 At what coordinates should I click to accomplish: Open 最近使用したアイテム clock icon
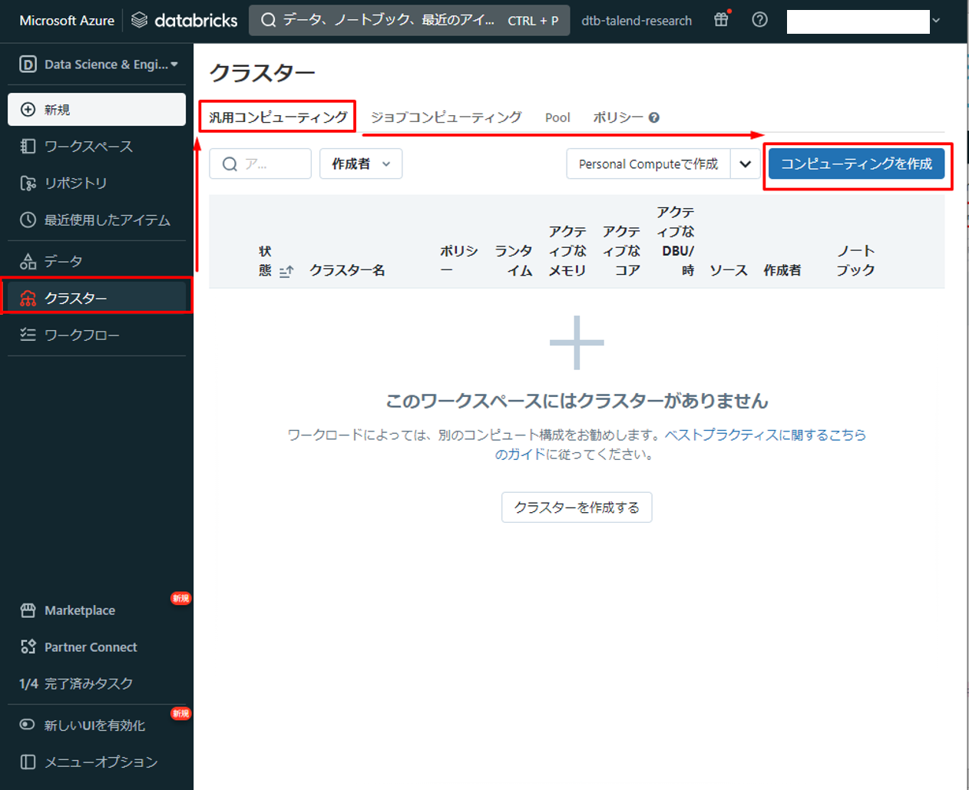pos(28,220)
